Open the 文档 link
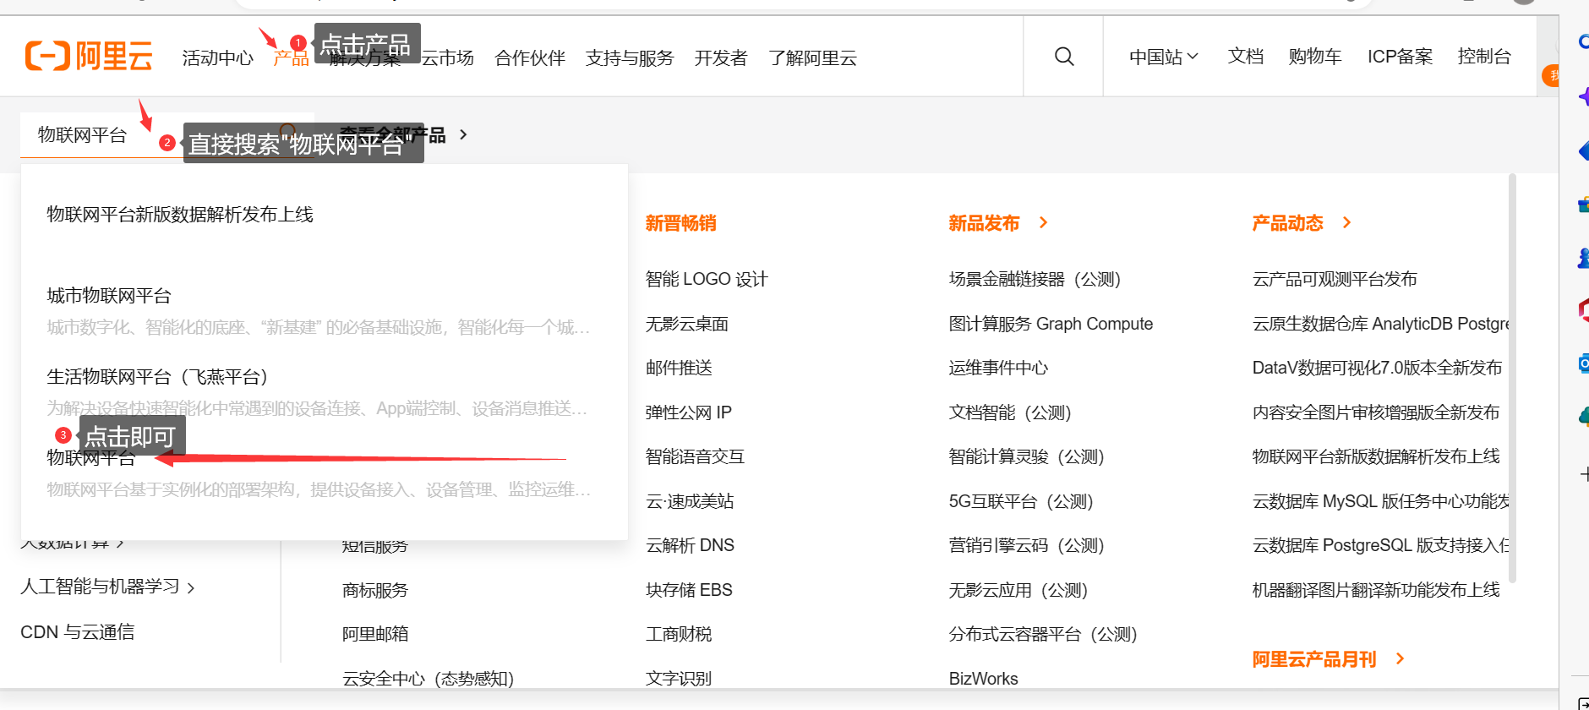The height and width of the screenshot is (710, 1589). [1246, 57]
